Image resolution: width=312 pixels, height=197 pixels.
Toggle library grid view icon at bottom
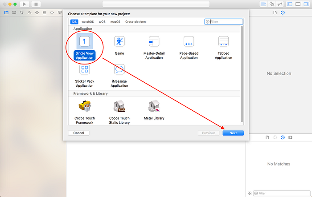click(x=250, y=193)
